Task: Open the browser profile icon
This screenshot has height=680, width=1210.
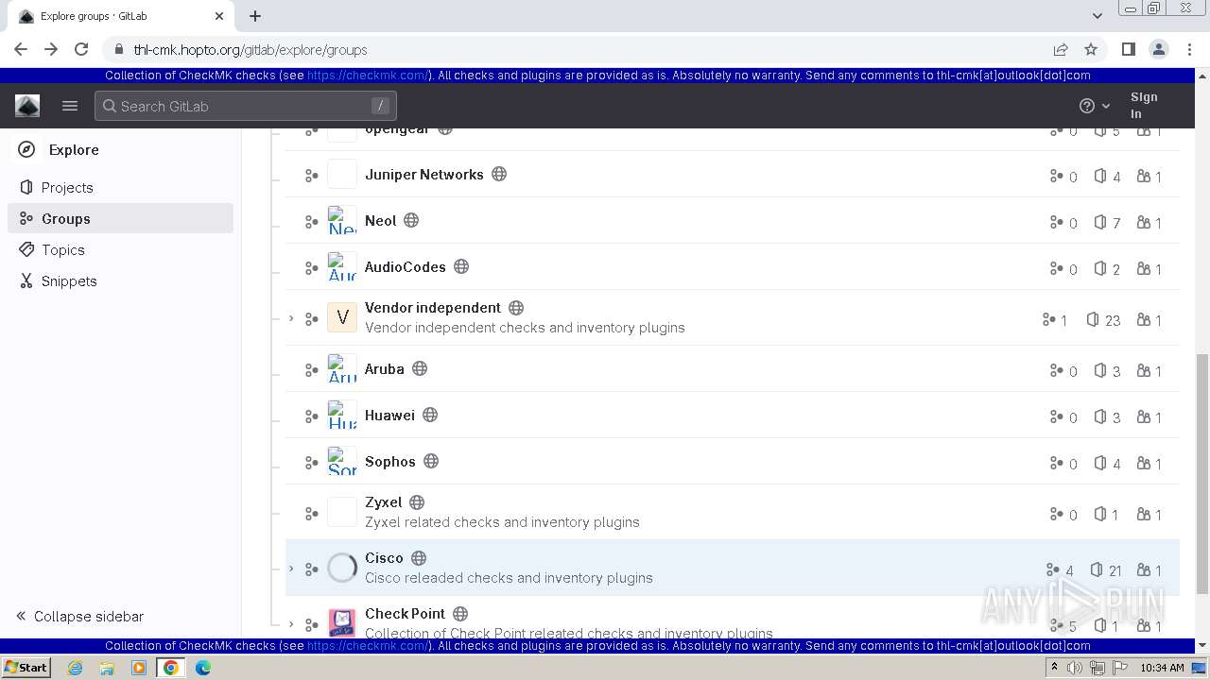Action: 1158,49
